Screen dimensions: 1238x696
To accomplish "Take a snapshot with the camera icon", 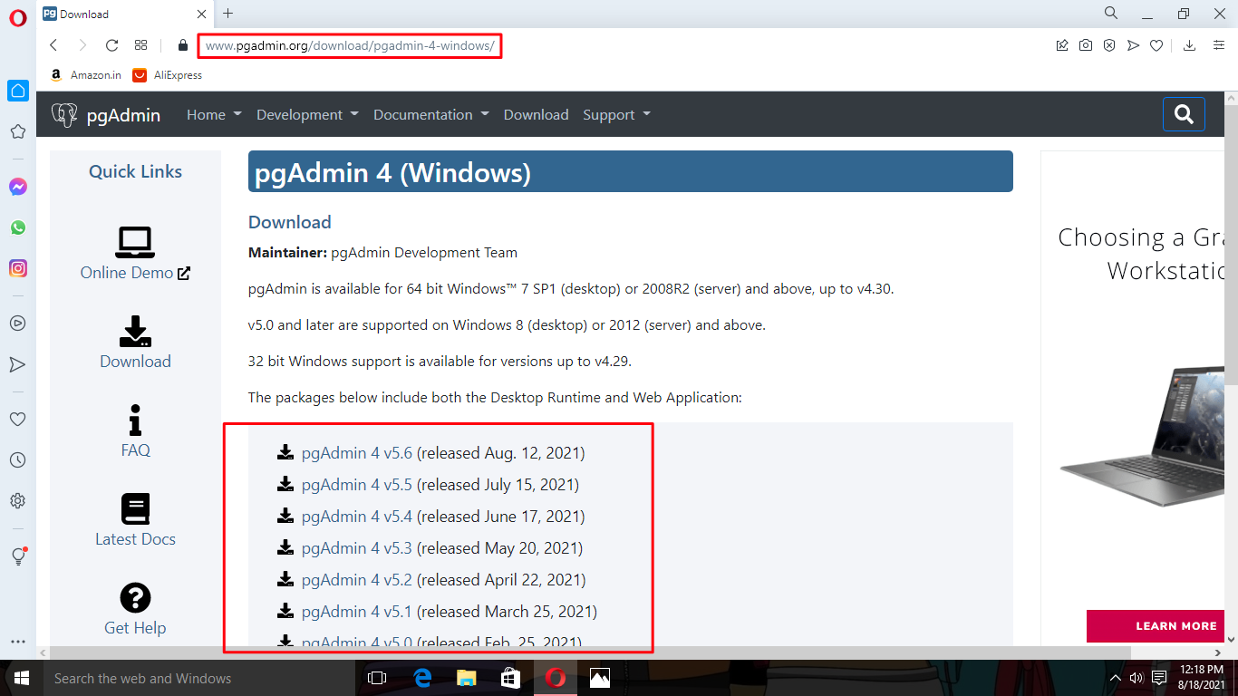I will tap(1086, 44).
